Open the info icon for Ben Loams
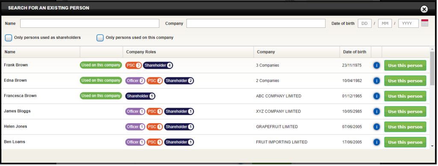 pos(376,142)
